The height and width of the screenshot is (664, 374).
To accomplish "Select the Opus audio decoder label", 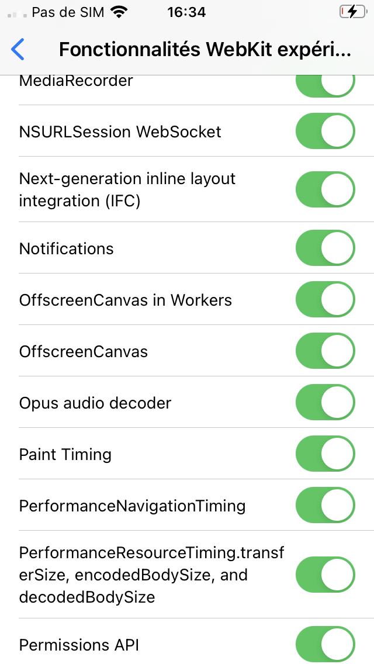I will click(95, 403).
